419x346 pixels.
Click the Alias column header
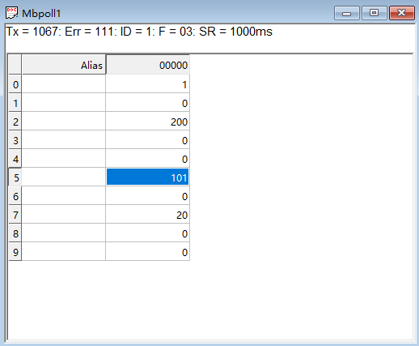click(x=64, y=65)
